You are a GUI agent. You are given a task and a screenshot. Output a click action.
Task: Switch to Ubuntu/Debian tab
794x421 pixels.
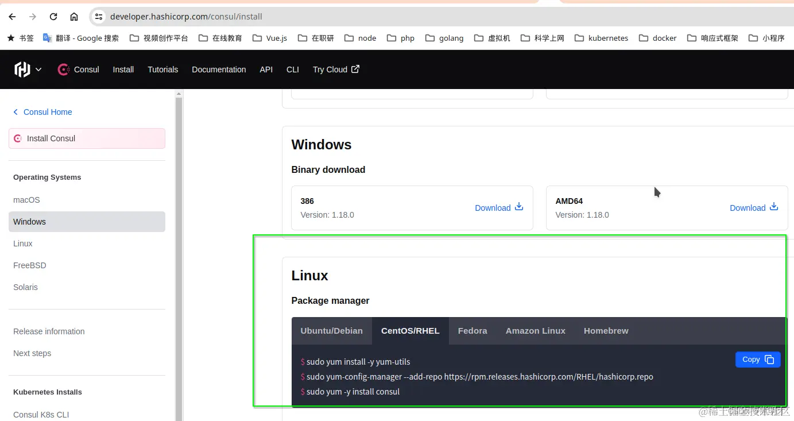(x=332, y=331)
